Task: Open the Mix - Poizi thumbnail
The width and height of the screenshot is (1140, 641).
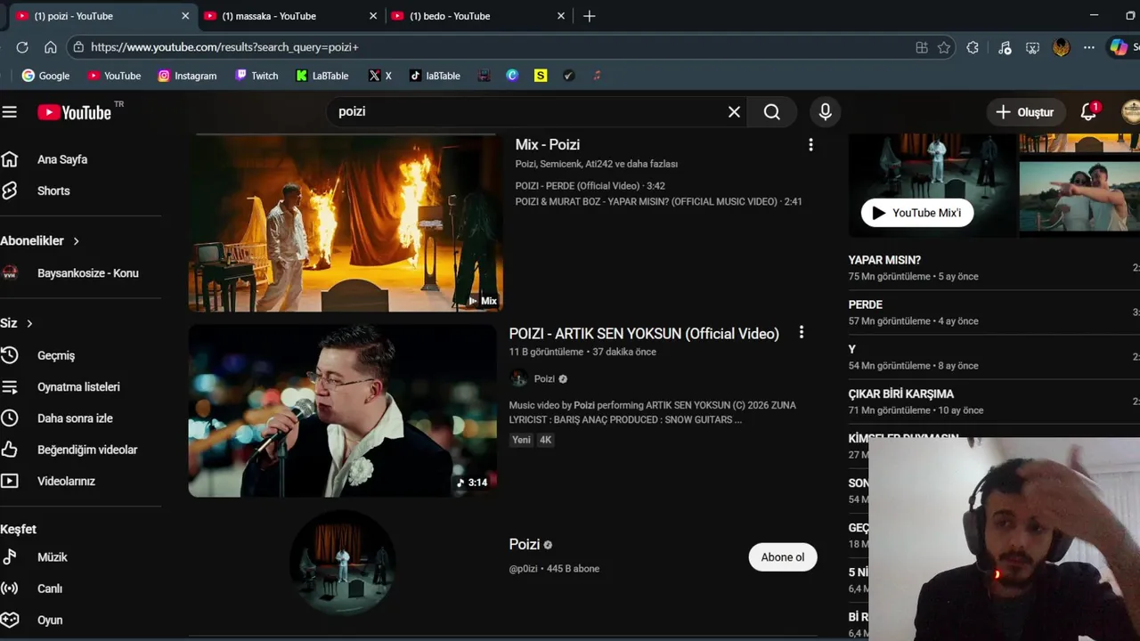Action: (346, 223)
